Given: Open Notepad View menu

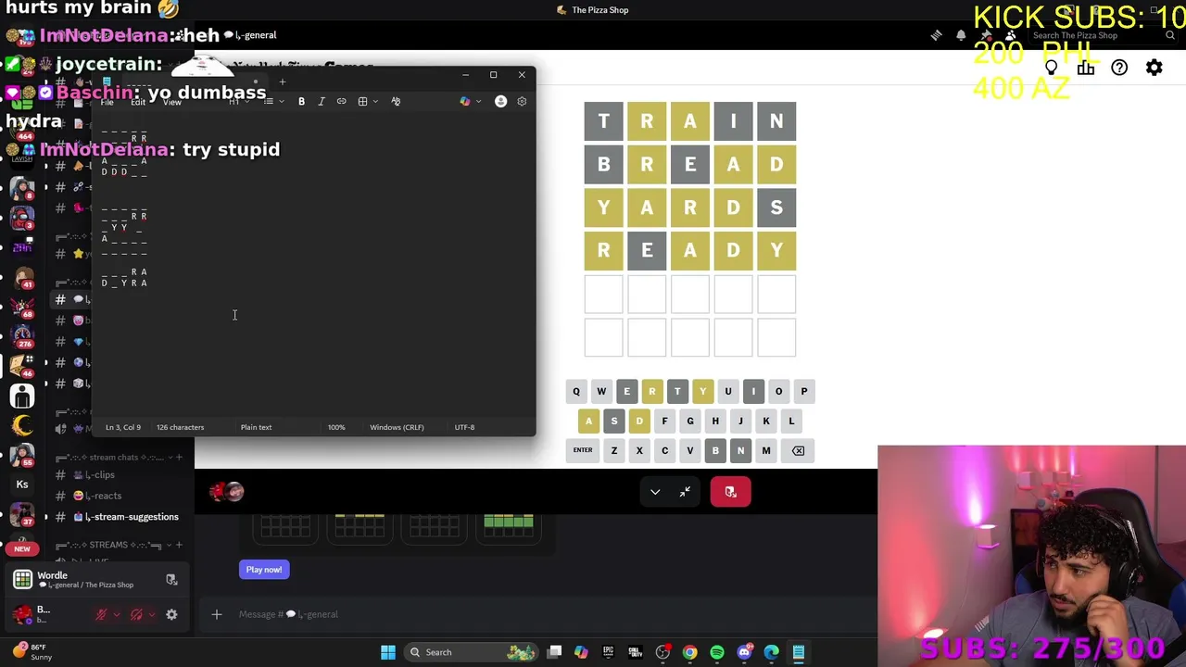Looking at the screenshot, I should point(172,102).
